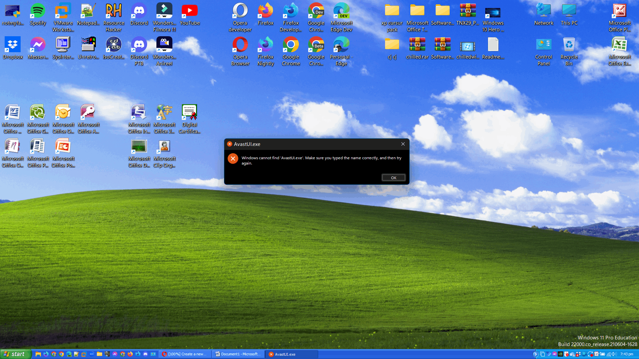Select the Spotify desktop shortcut

click(x=38, y=14)
